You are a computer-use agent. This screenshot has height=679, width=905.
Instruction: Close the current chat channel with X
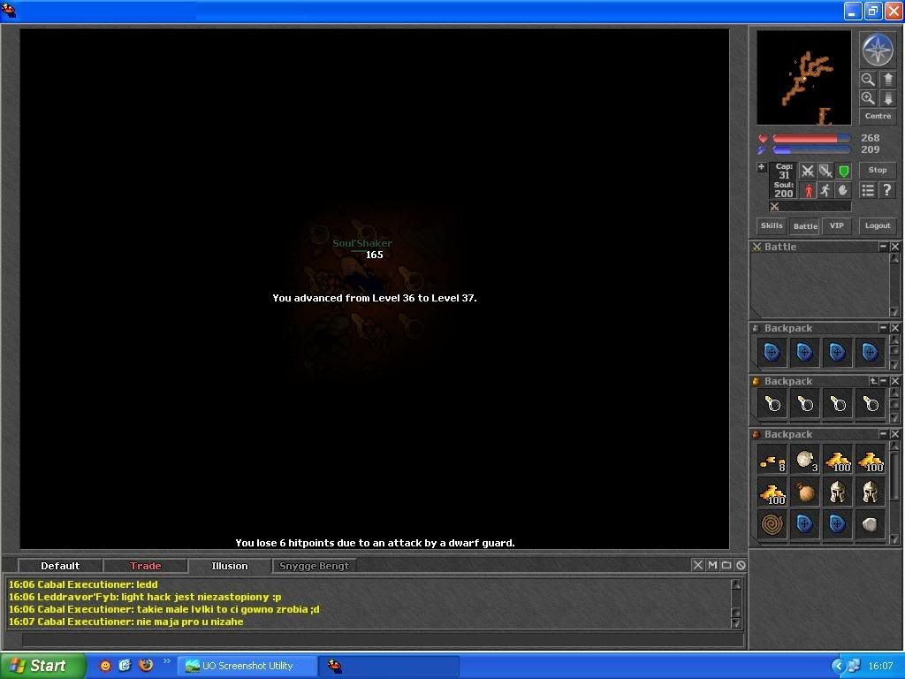[x=698, y=565]
